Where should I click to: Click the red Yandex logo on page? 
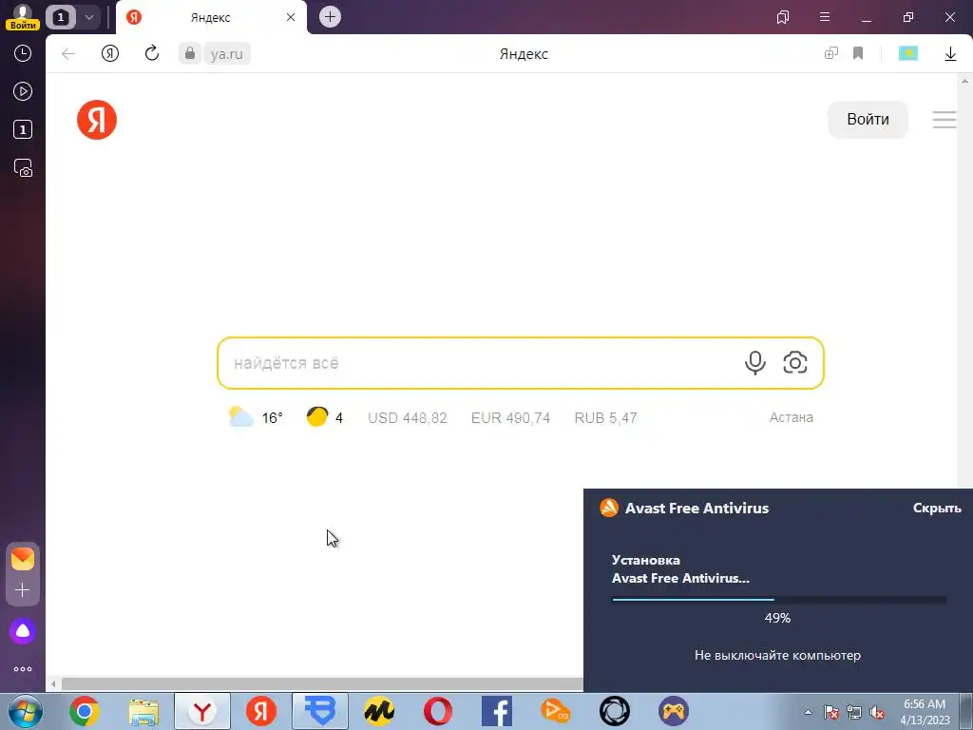[x=97, y=120]
